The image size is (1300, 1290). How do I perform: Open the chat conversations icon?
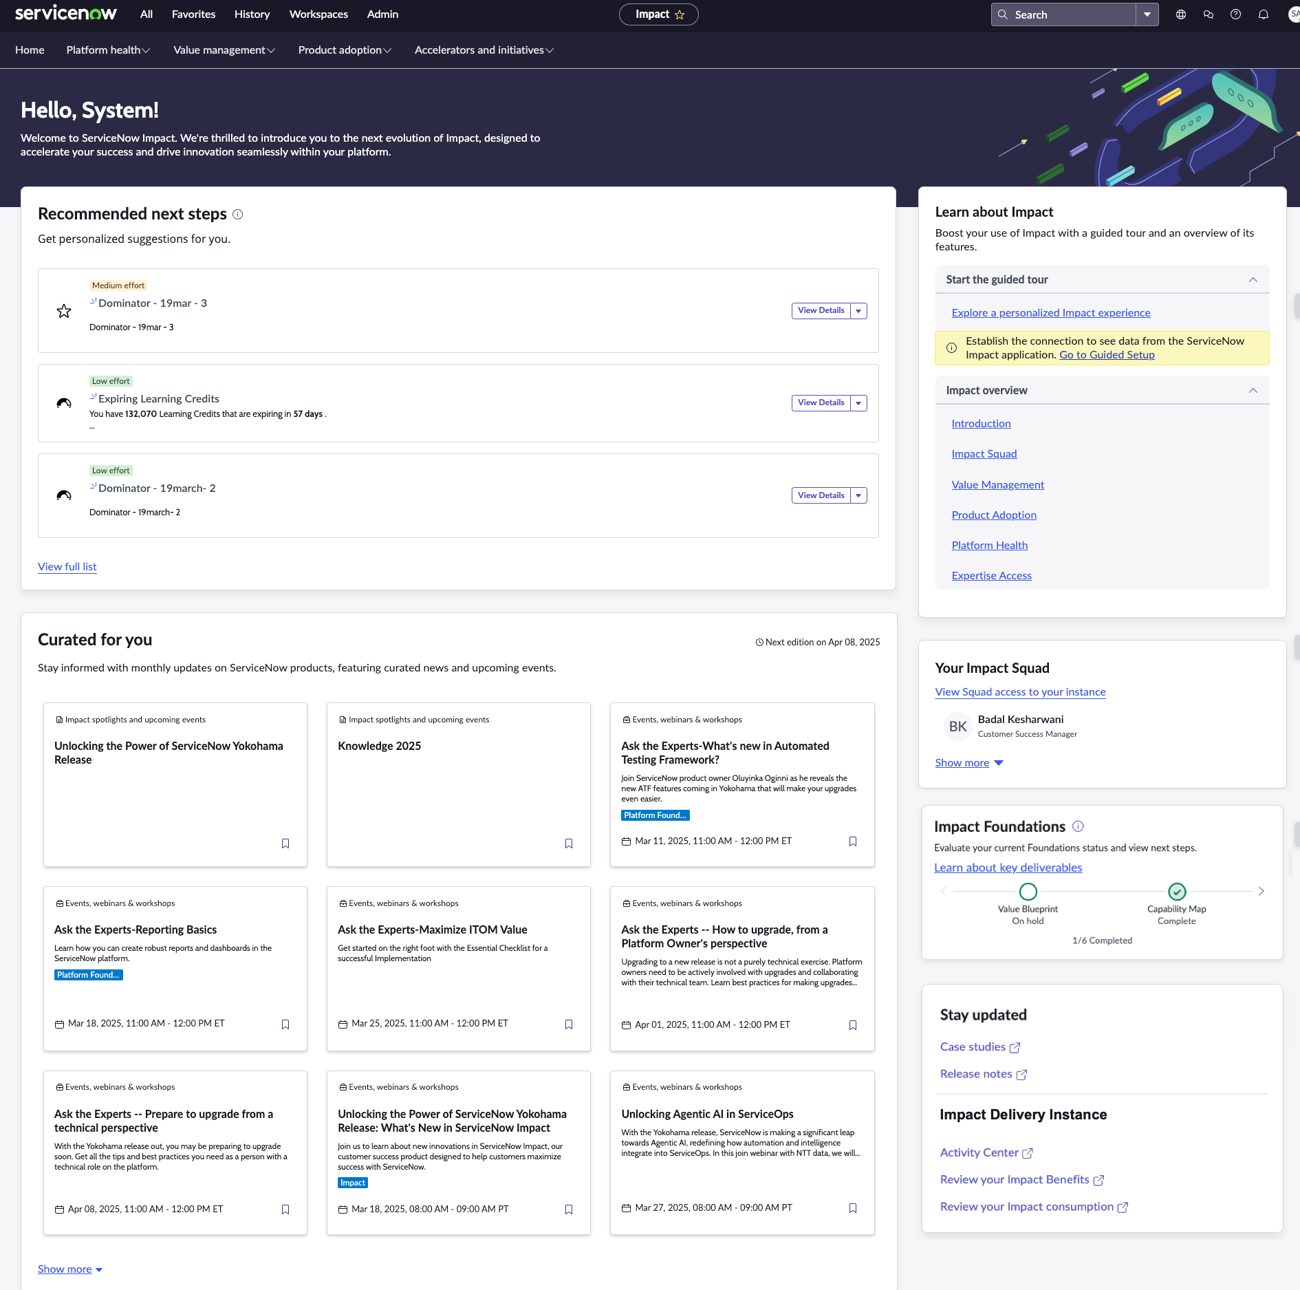(1208, 14)
